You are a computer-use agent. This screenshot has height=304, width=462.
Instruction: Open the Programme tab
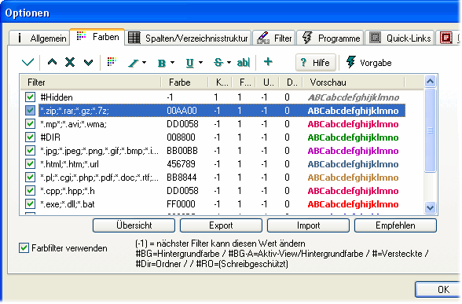(330, 38)
